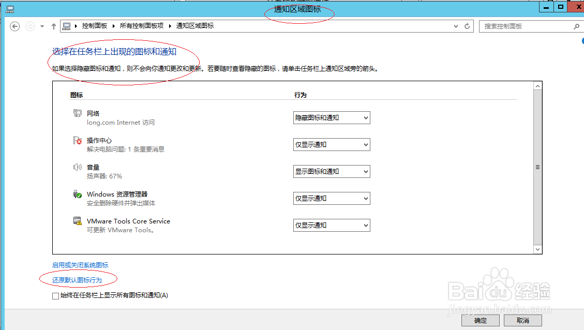Click the up arrow in the address bar
This screenshot has height=330, width=584.
53,26
